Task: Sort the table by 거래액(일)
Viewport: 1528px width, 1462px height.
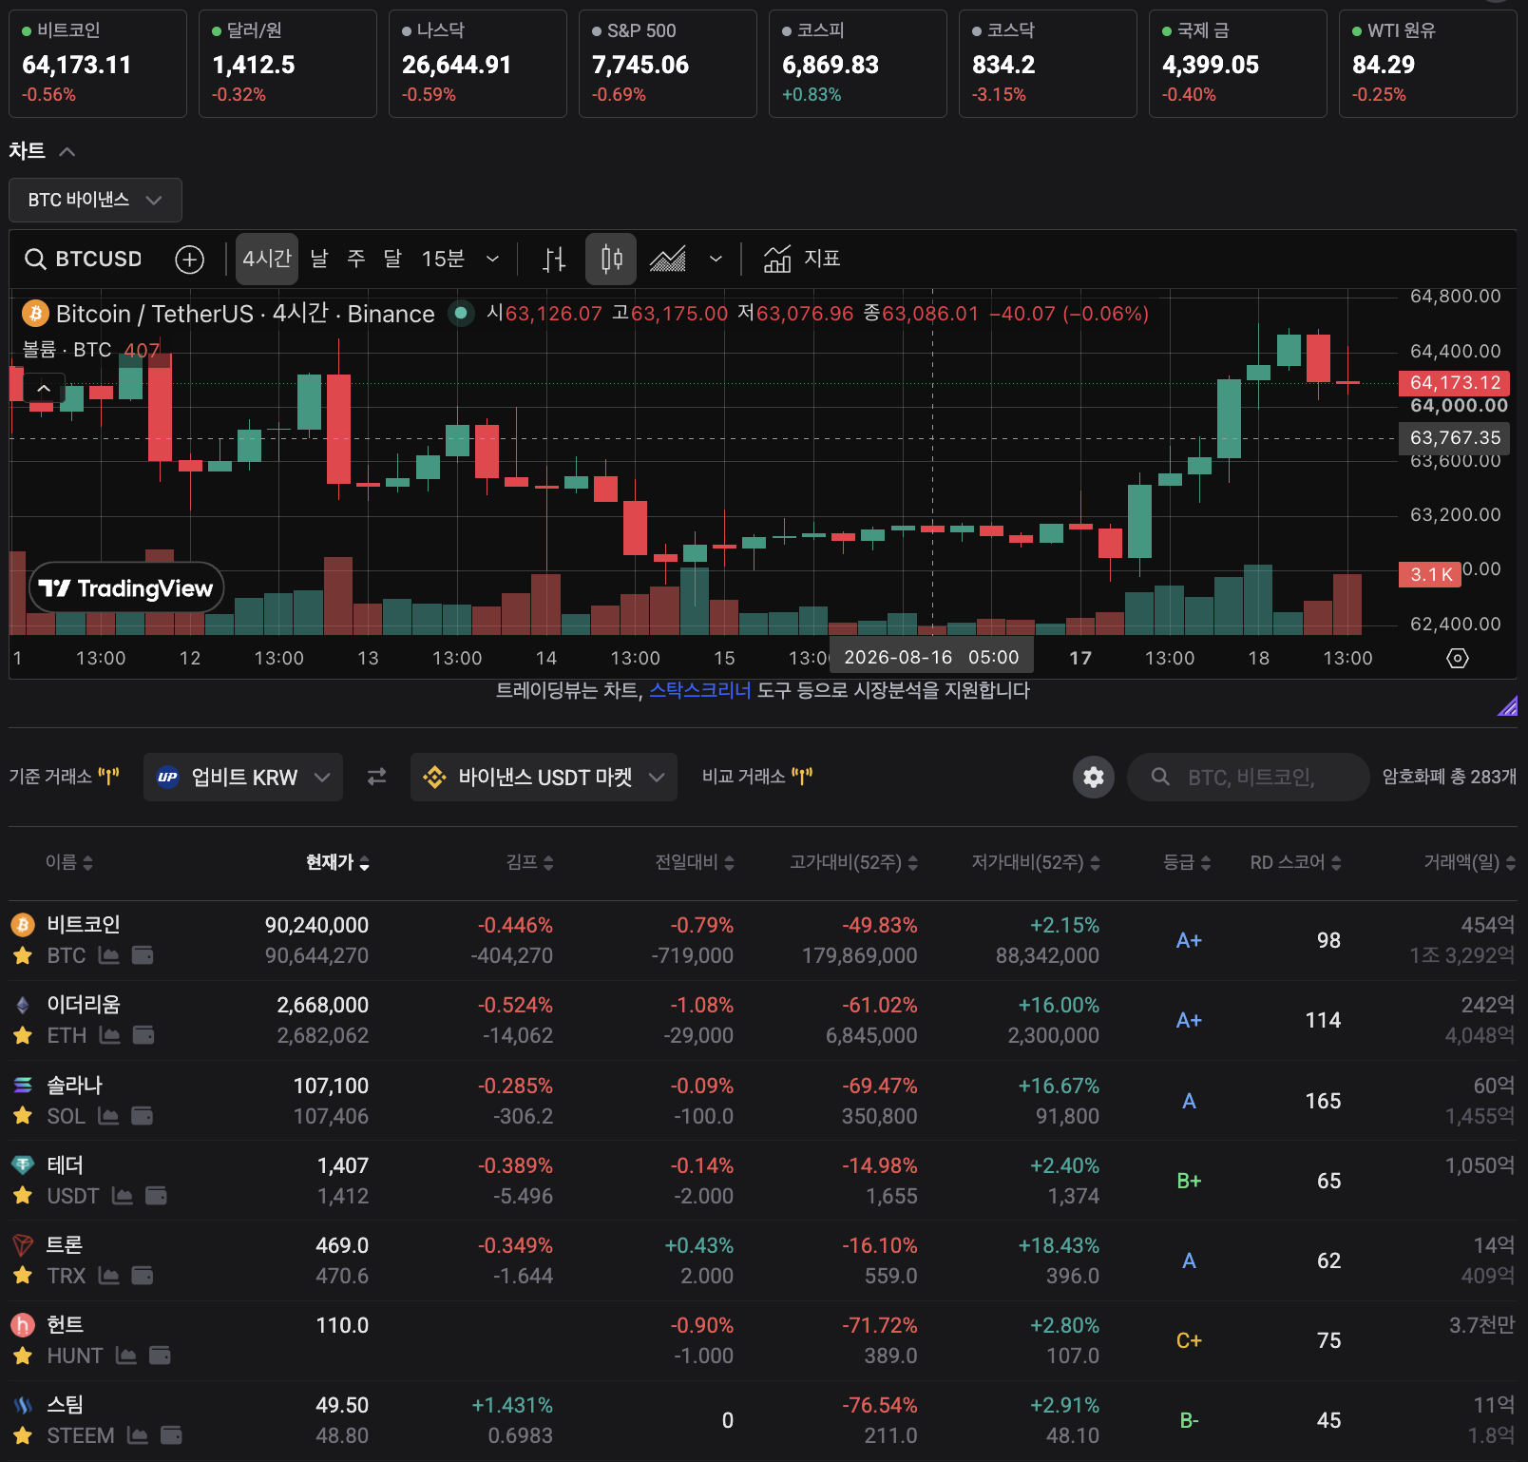Action: (1469, 862)
